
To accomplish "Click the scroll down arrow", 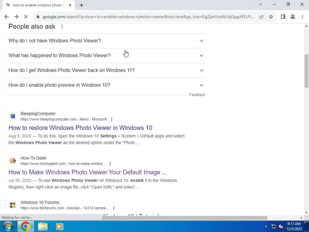I will (x=306, y=213).
